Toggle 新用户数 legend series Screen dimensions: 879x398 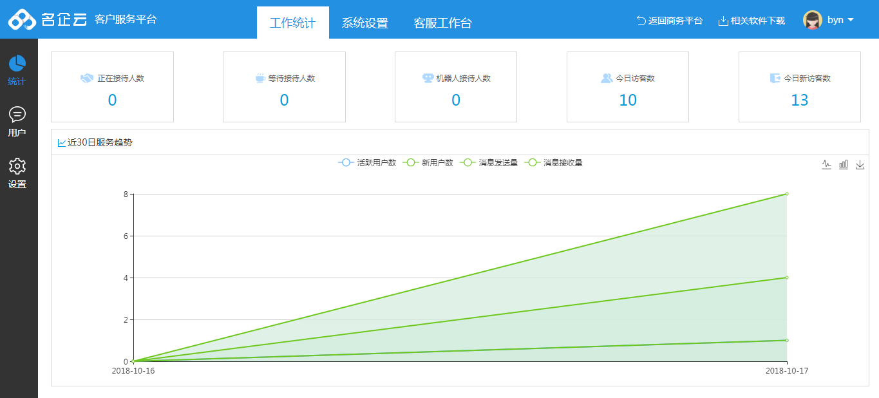[428, 163]
